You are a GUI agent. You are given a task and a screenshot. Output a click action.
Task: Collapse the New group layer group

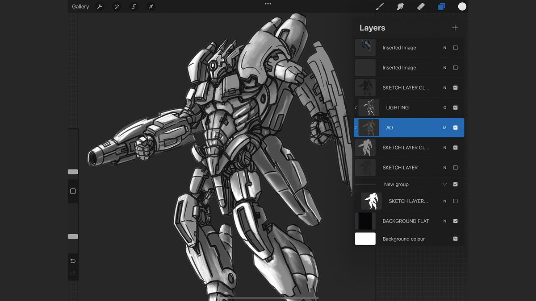point(444,184)
